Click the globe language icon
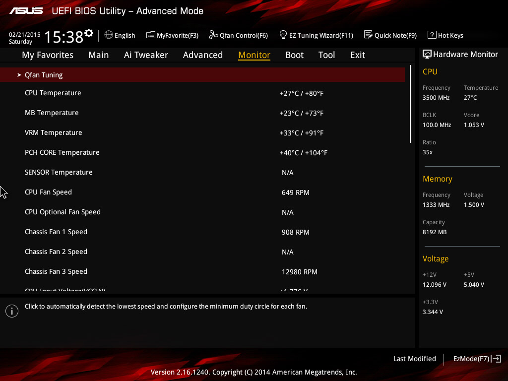 pyautogui.click(x=109, y=35)
